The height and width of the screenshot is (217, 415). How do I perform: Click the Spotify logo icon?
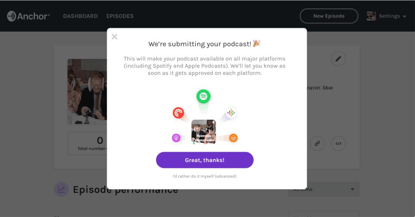[203, 97]
